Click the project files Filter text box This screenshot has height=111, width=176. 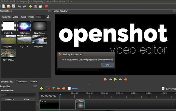(41, 17)
